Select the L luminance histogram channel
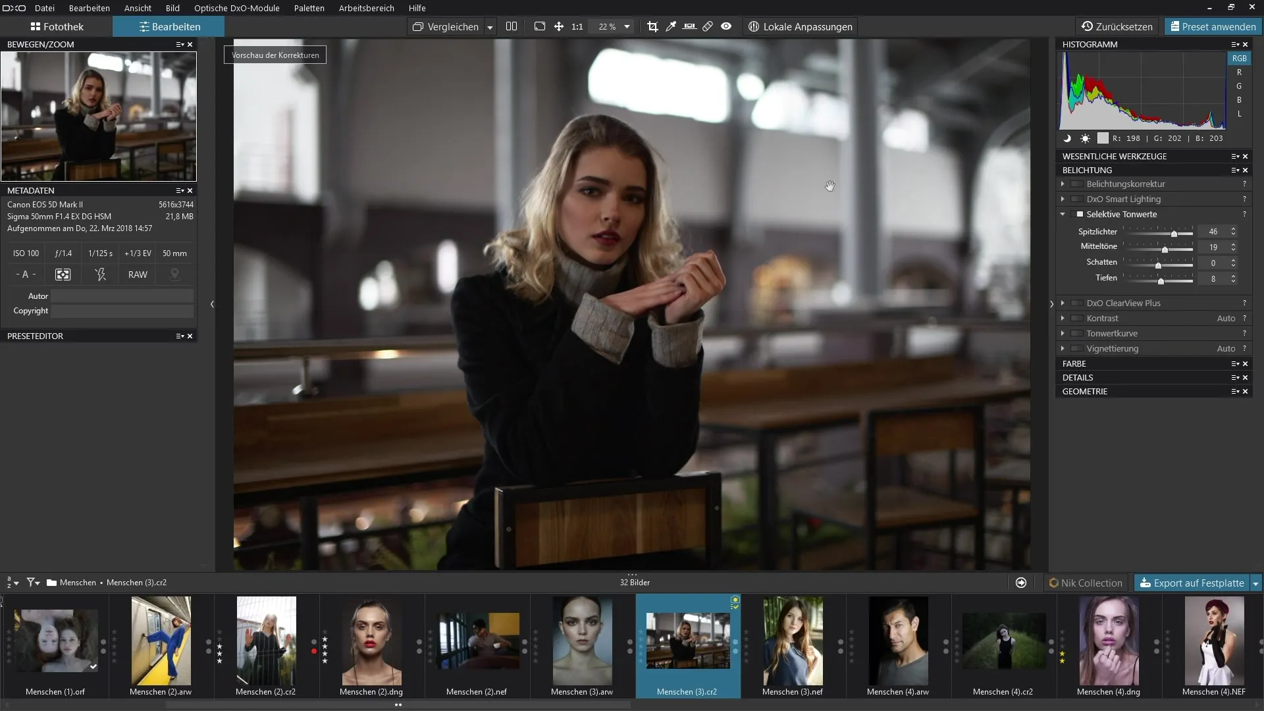Screen dimensions: 1264x711 click(1239, 114)
